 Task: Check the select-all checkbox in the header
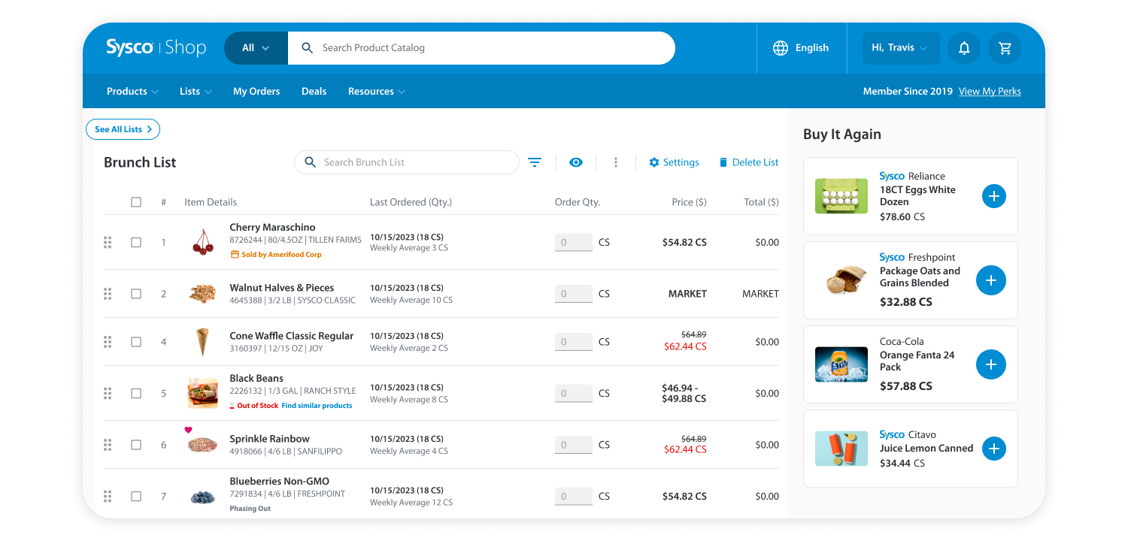tap(136, 202)
